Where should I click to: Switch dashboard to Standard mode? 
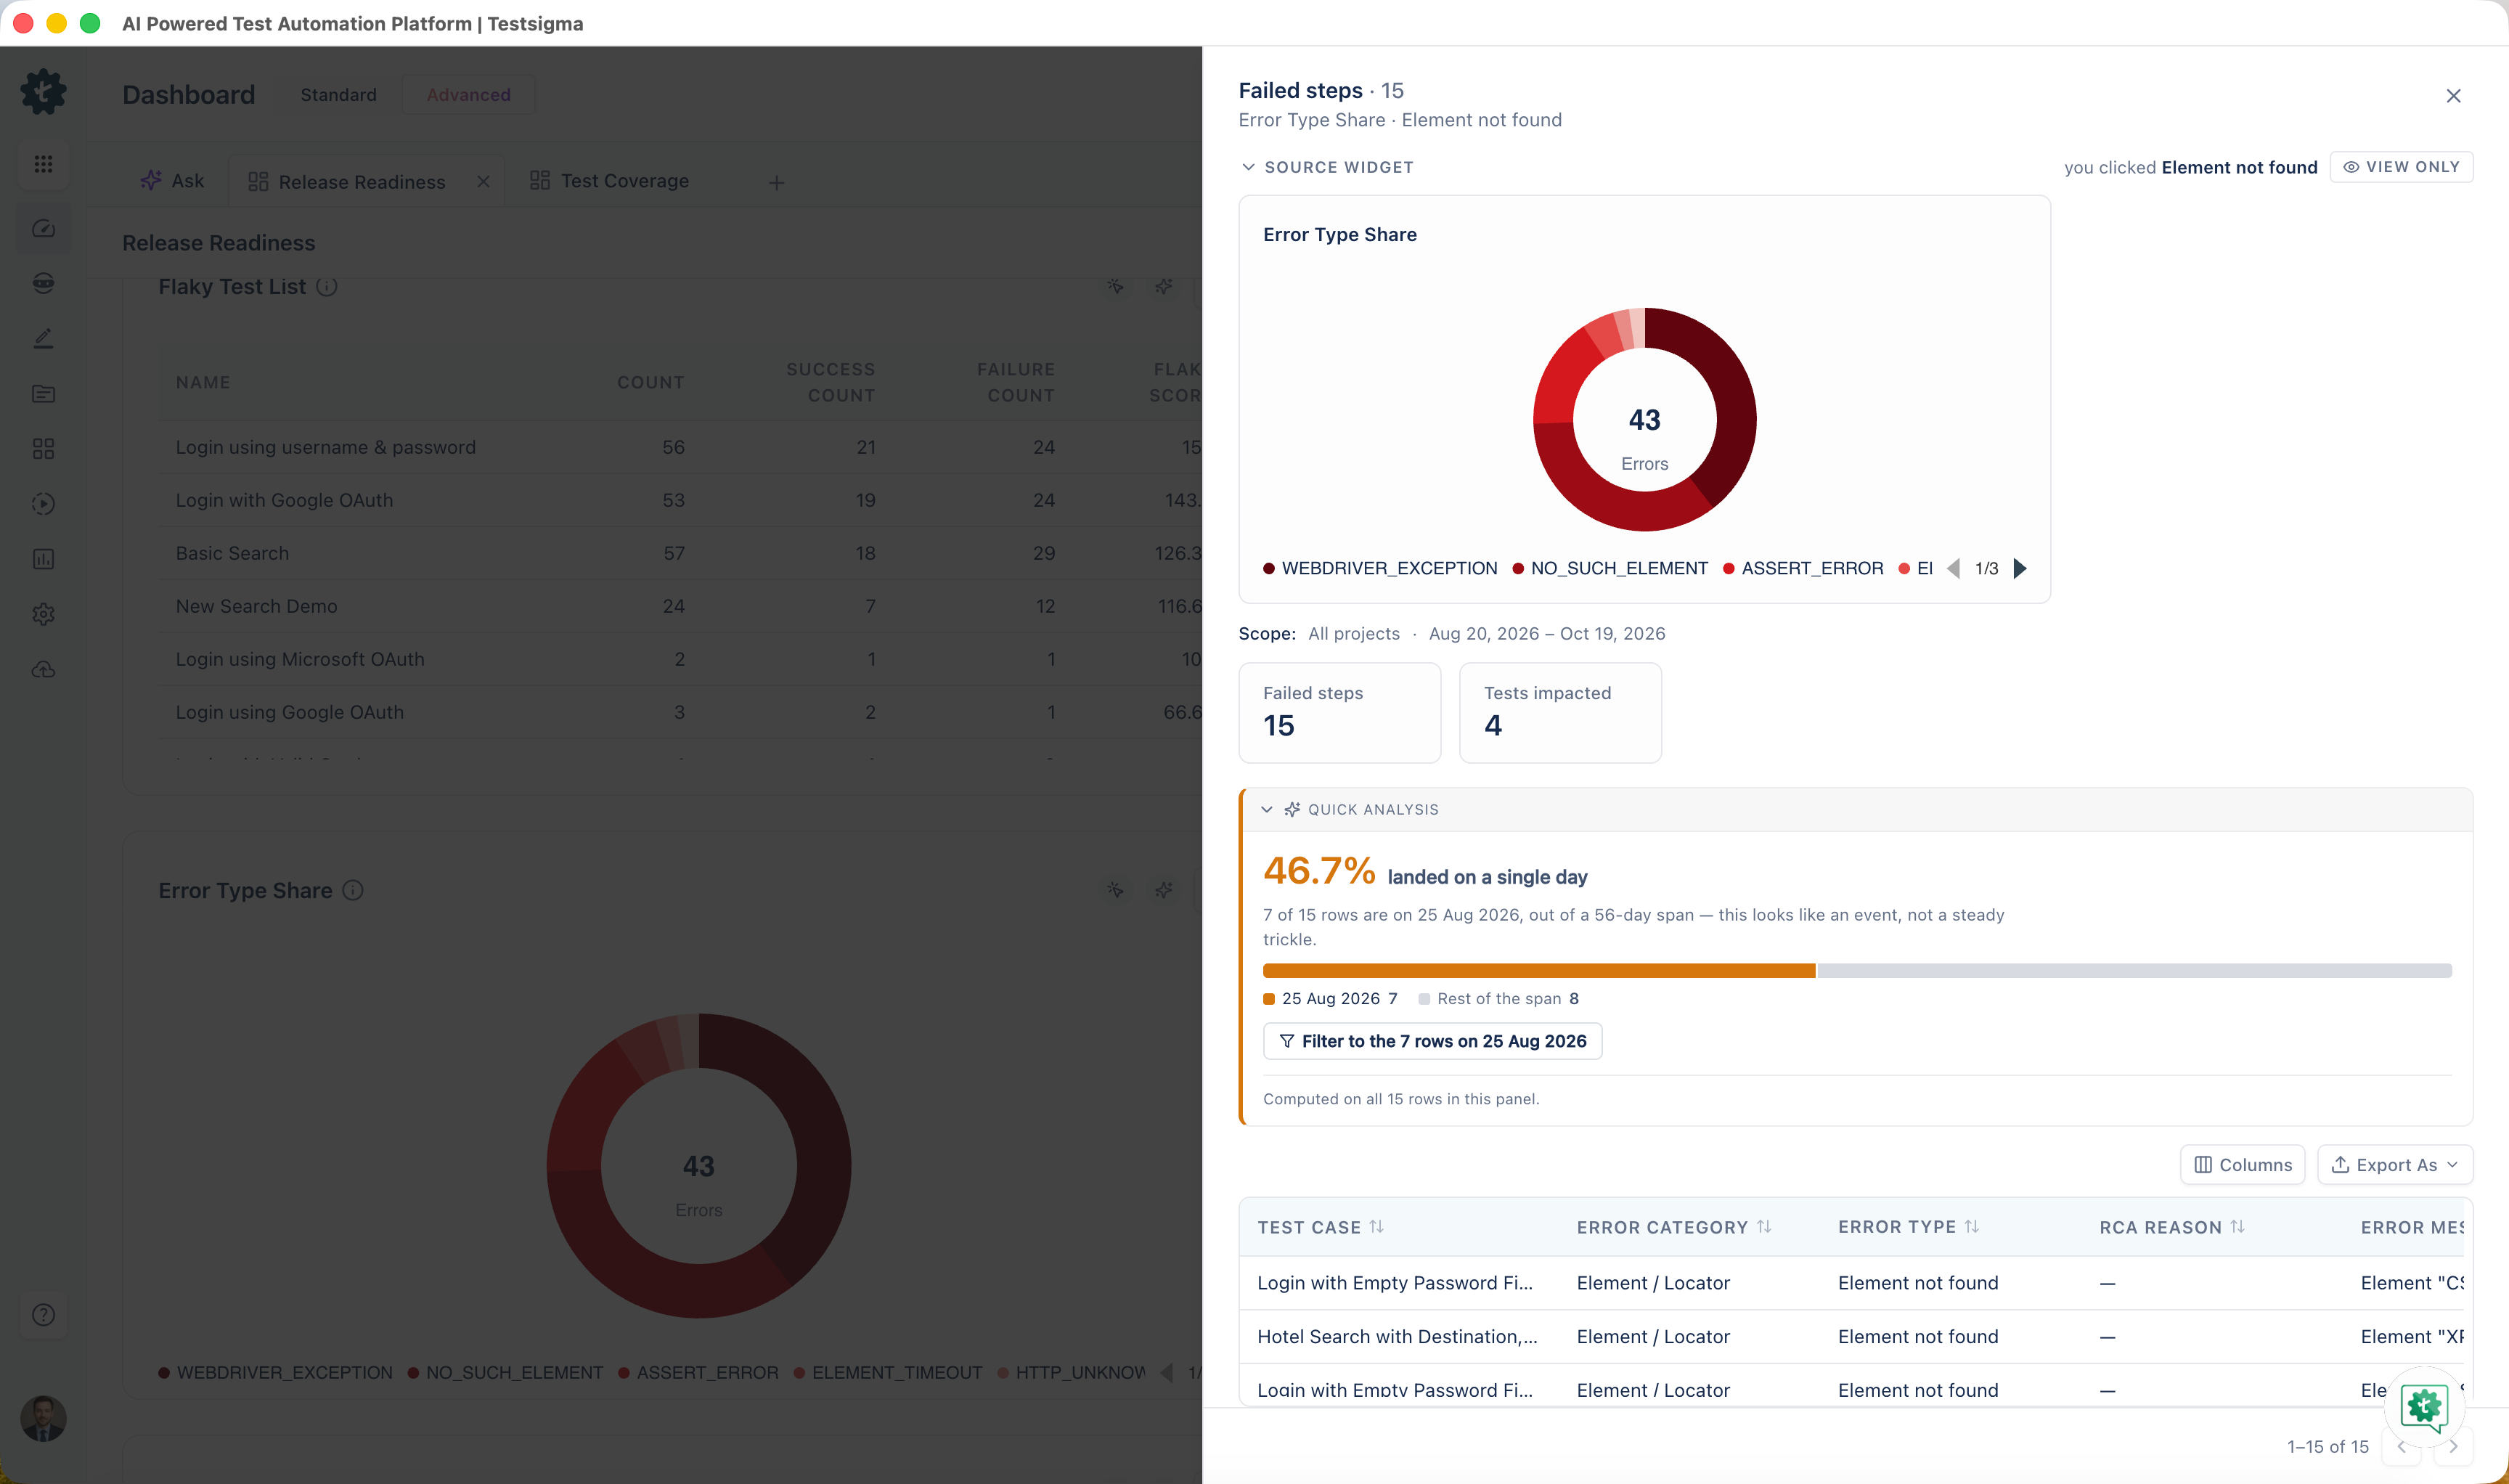(339, 95)
